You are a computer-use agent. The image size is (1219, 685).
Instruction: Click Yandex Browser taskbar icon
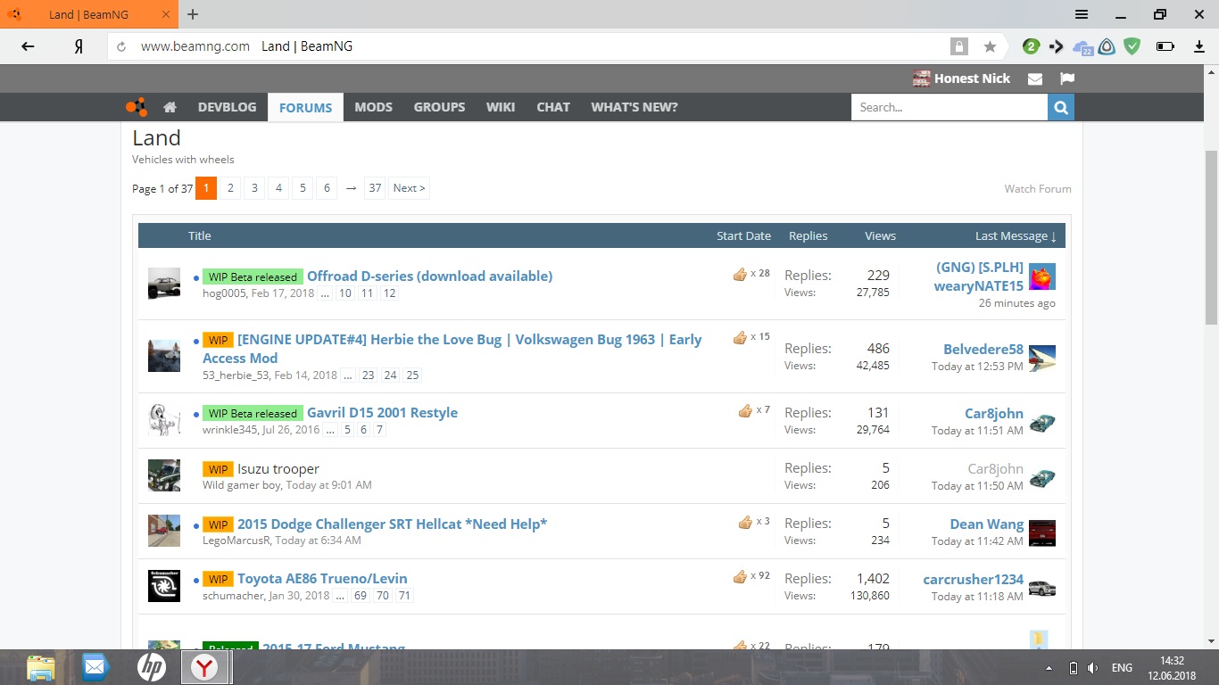tap(206, 667)
